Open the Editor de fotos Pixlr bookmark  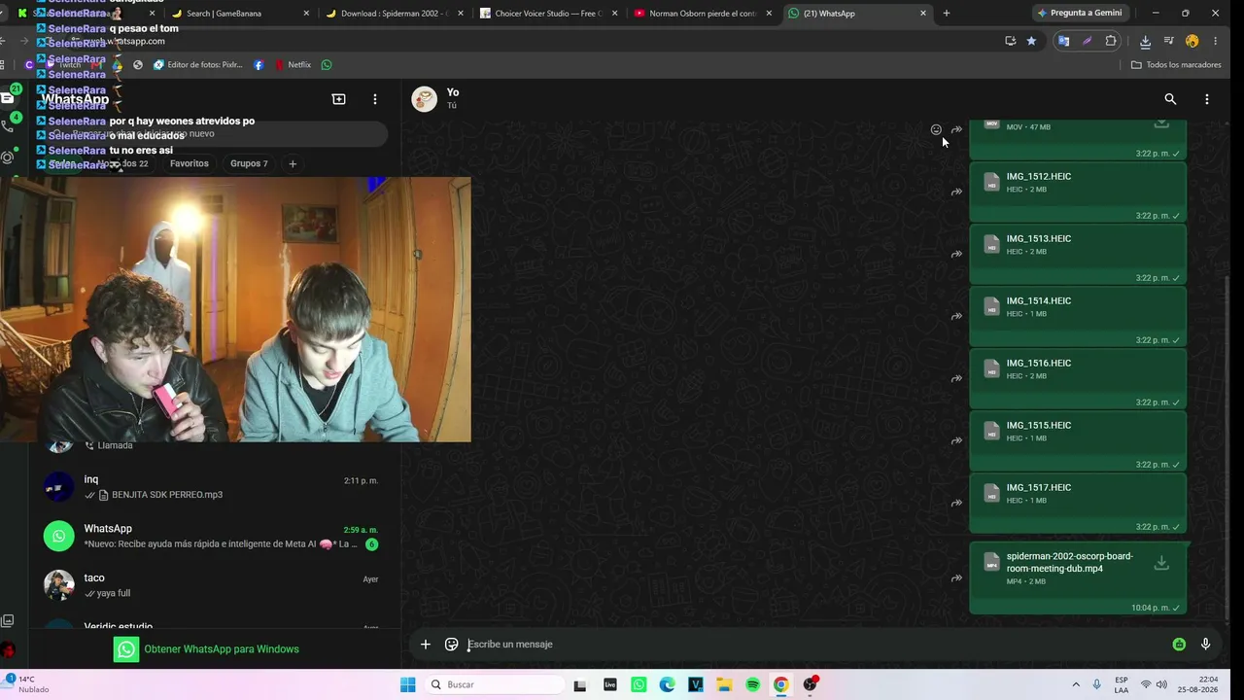198,65
